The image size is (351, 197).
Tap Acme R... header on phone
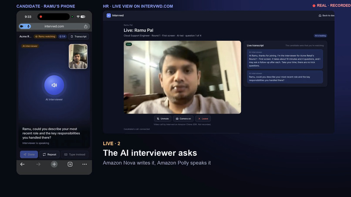coord(25,37)
